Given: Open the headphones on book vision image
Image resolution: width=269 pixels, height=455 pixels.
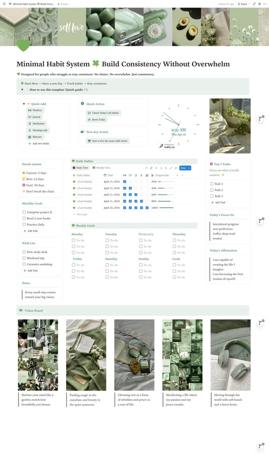Looking at the screenshot, I should click(230, 355).
